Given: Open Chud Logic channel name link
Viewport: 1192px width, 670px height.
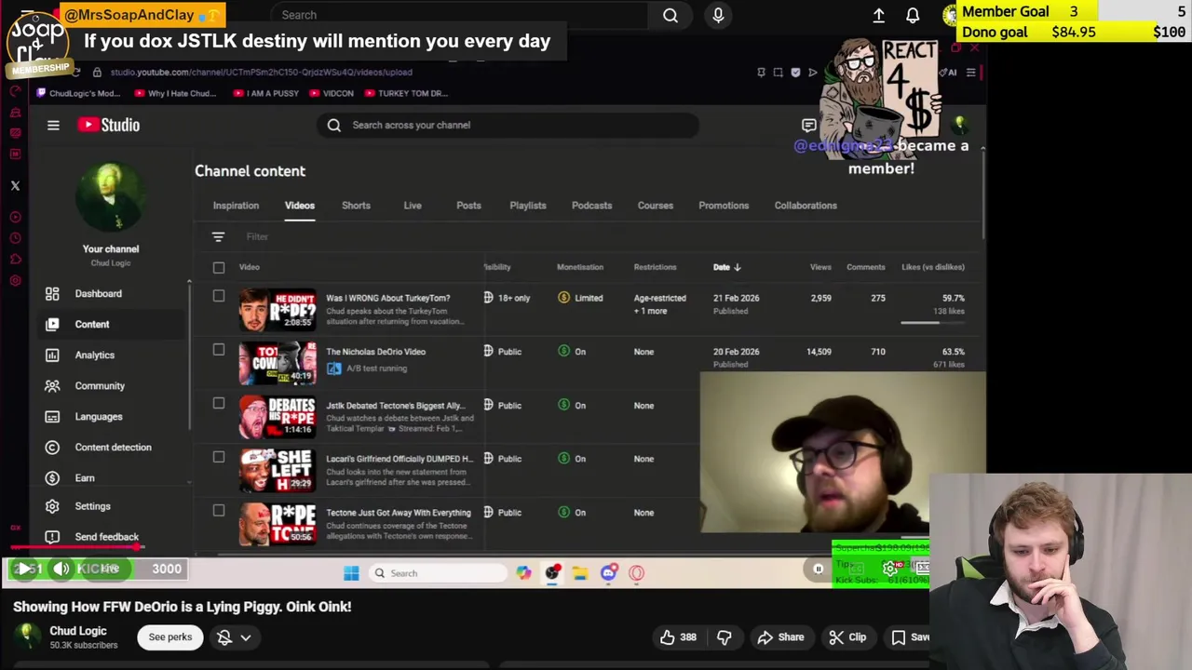Looking at the screenshot, I should tap(78, 631).
